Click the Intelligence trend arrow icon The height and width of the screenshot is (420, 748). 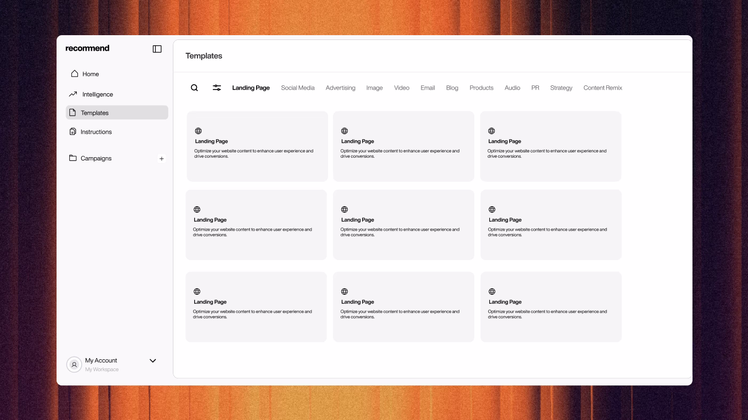[73, 94]
